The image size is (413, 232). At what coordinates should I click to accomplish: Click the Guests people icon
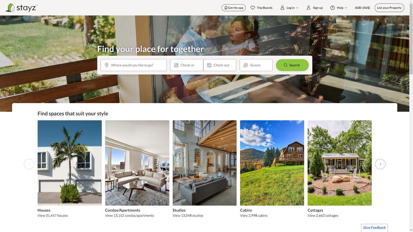pos(246,65)
